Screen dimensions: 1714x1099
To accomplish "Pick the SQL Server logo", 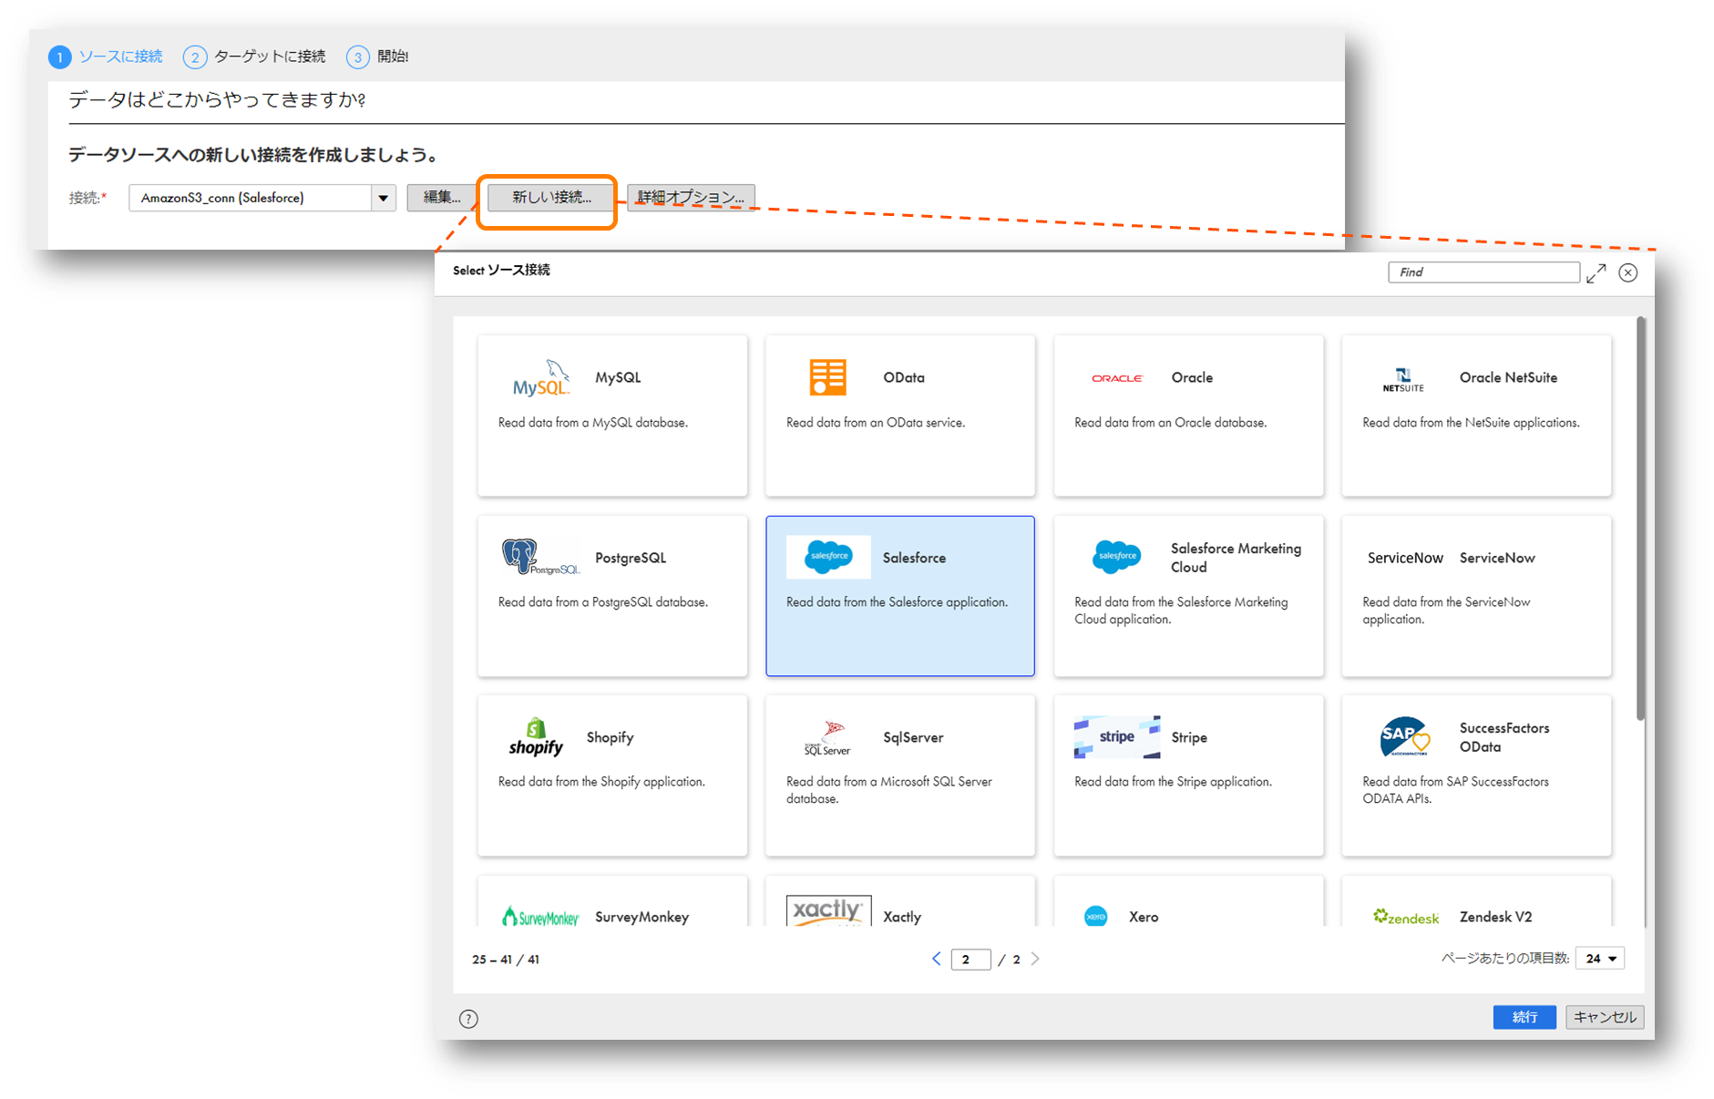I will point(827,738).
